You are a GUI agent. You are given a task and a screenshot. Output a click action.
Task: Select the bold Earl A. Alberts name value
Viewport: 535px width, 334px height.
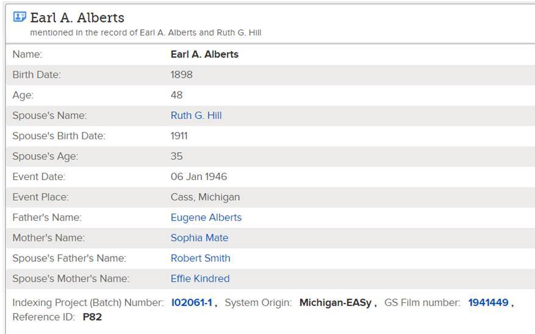[x=204, y=54]
